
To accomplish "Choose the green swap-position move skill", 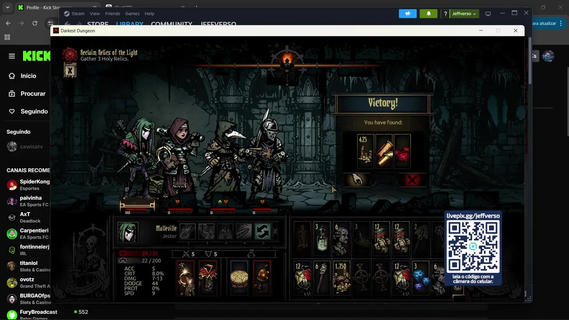I will [263, 232].
